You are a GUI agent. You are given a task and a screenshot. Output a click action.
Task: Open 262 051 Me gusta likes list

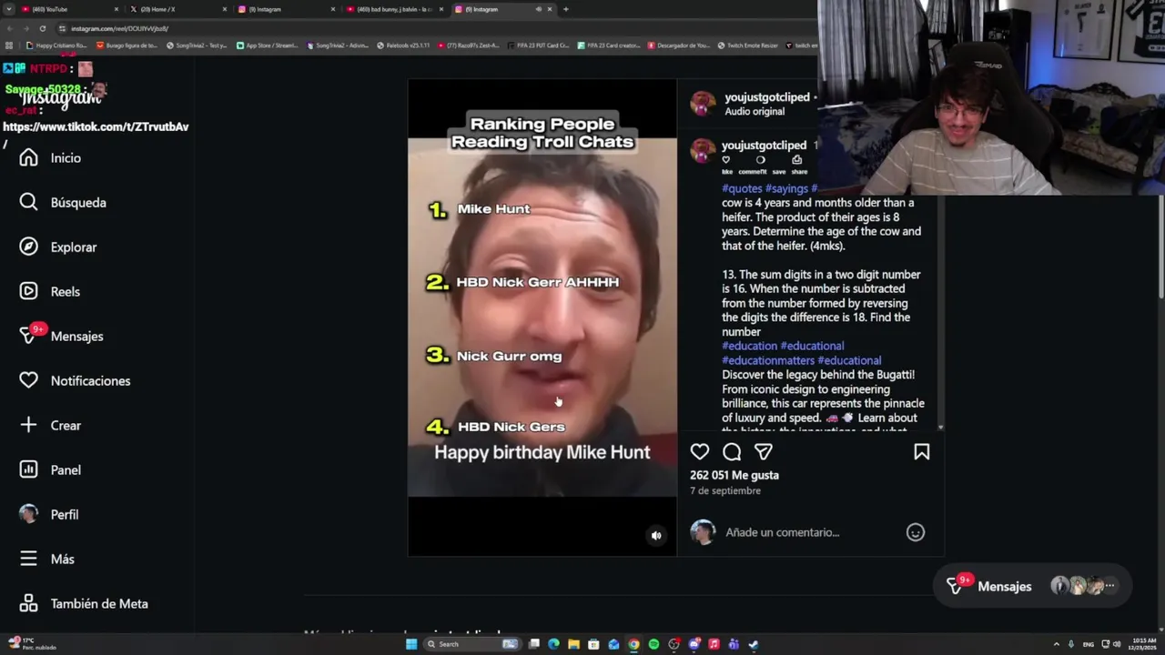click(x=734, y=475)
